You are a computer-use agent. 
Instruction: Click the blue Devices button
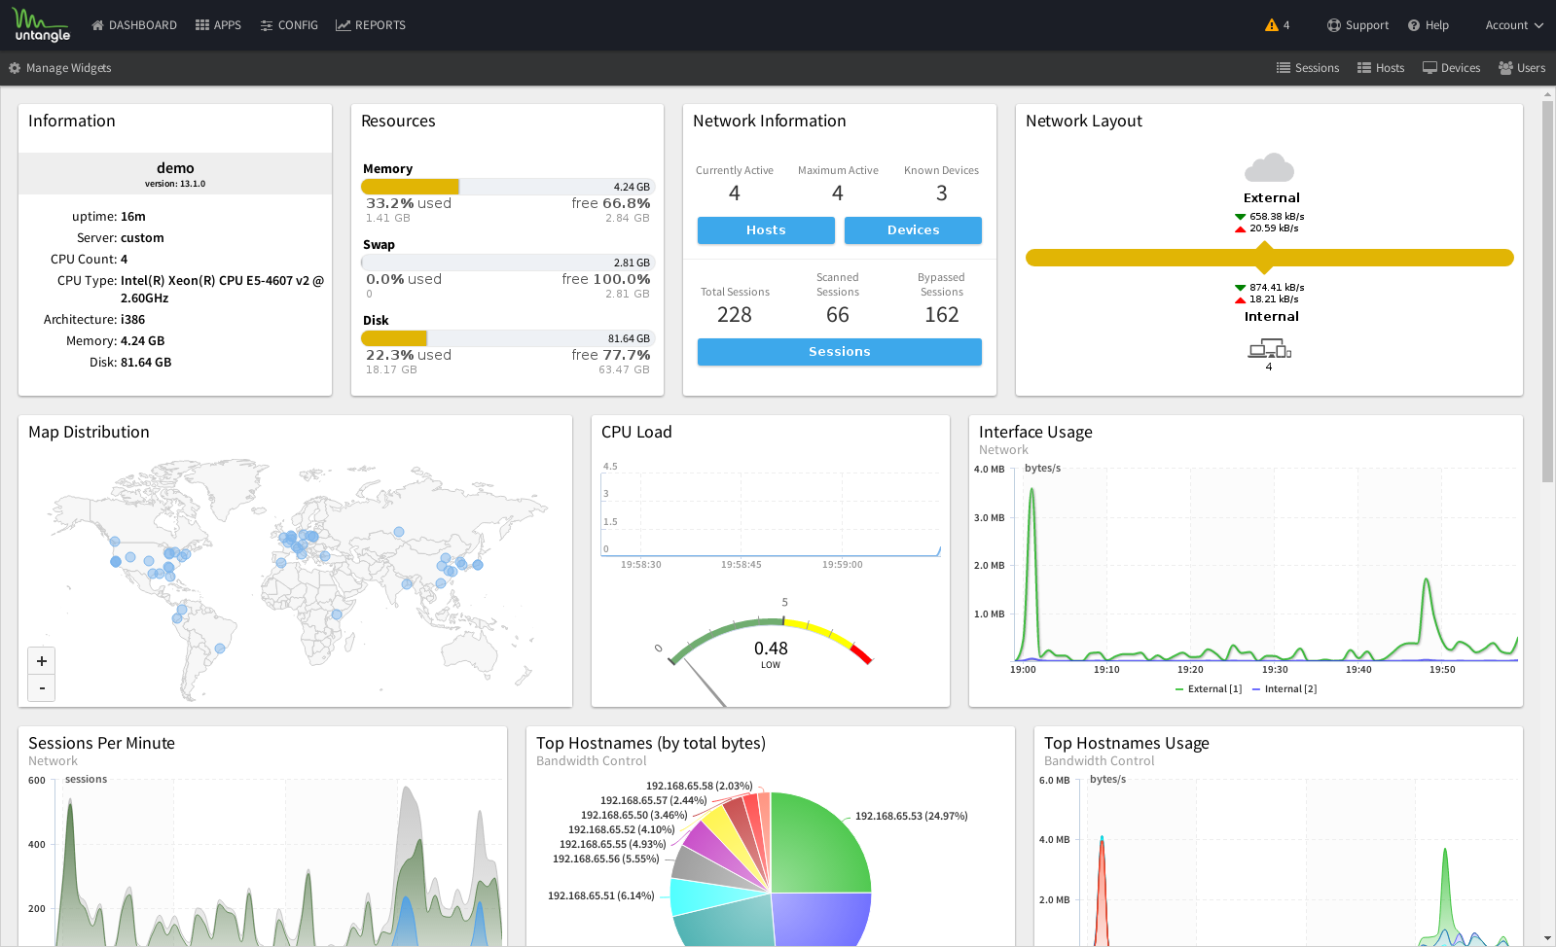(913, 230)
